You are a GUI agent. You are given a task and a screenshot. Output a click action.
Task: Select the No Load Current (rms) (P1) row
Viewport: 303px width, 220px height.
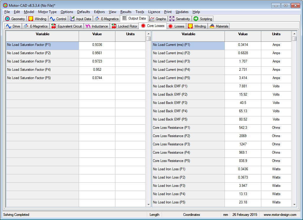222,46
